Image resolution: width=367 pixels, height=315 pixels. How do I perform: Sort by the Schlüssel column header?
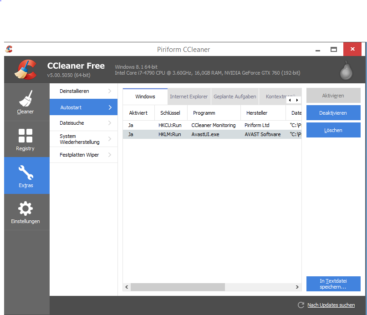click(x=171, y=113)
